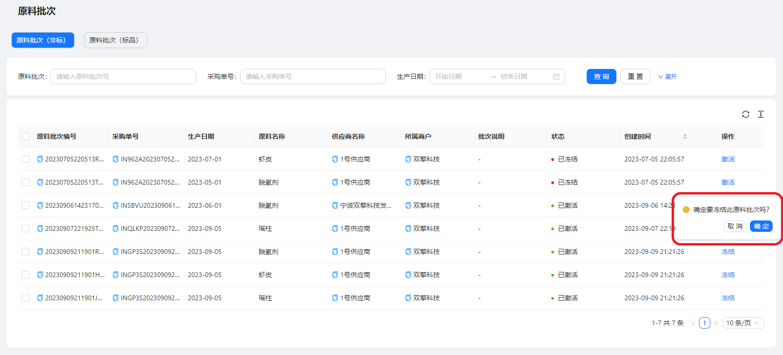The image size is (783, 355).
Task: Switch to 原料批次（标品） tab
Action: click(x=116, y=40)
